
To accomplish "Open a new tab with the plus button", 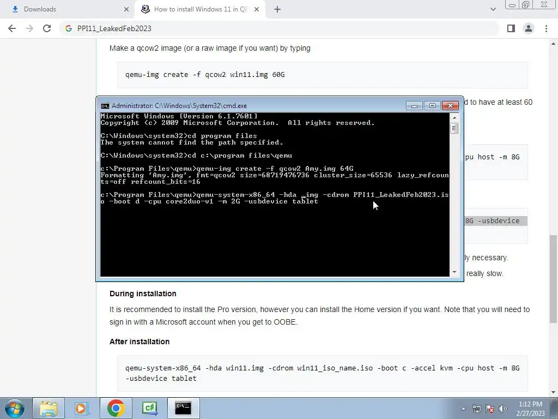I will (277, 9).
